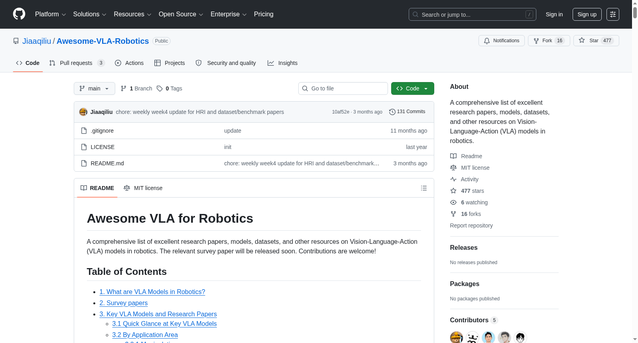Image resolution: width=638 pixels, height=343 pixels.
Task: Click the Sign up button
Action: 587,14
